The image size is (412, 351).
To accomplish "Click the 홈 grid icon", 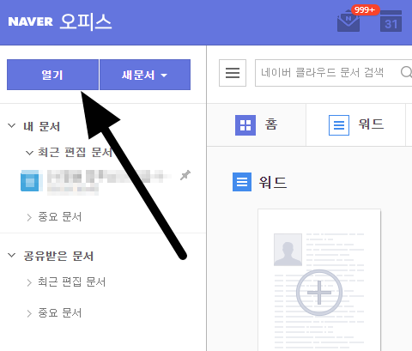I will tap(245, 125).
